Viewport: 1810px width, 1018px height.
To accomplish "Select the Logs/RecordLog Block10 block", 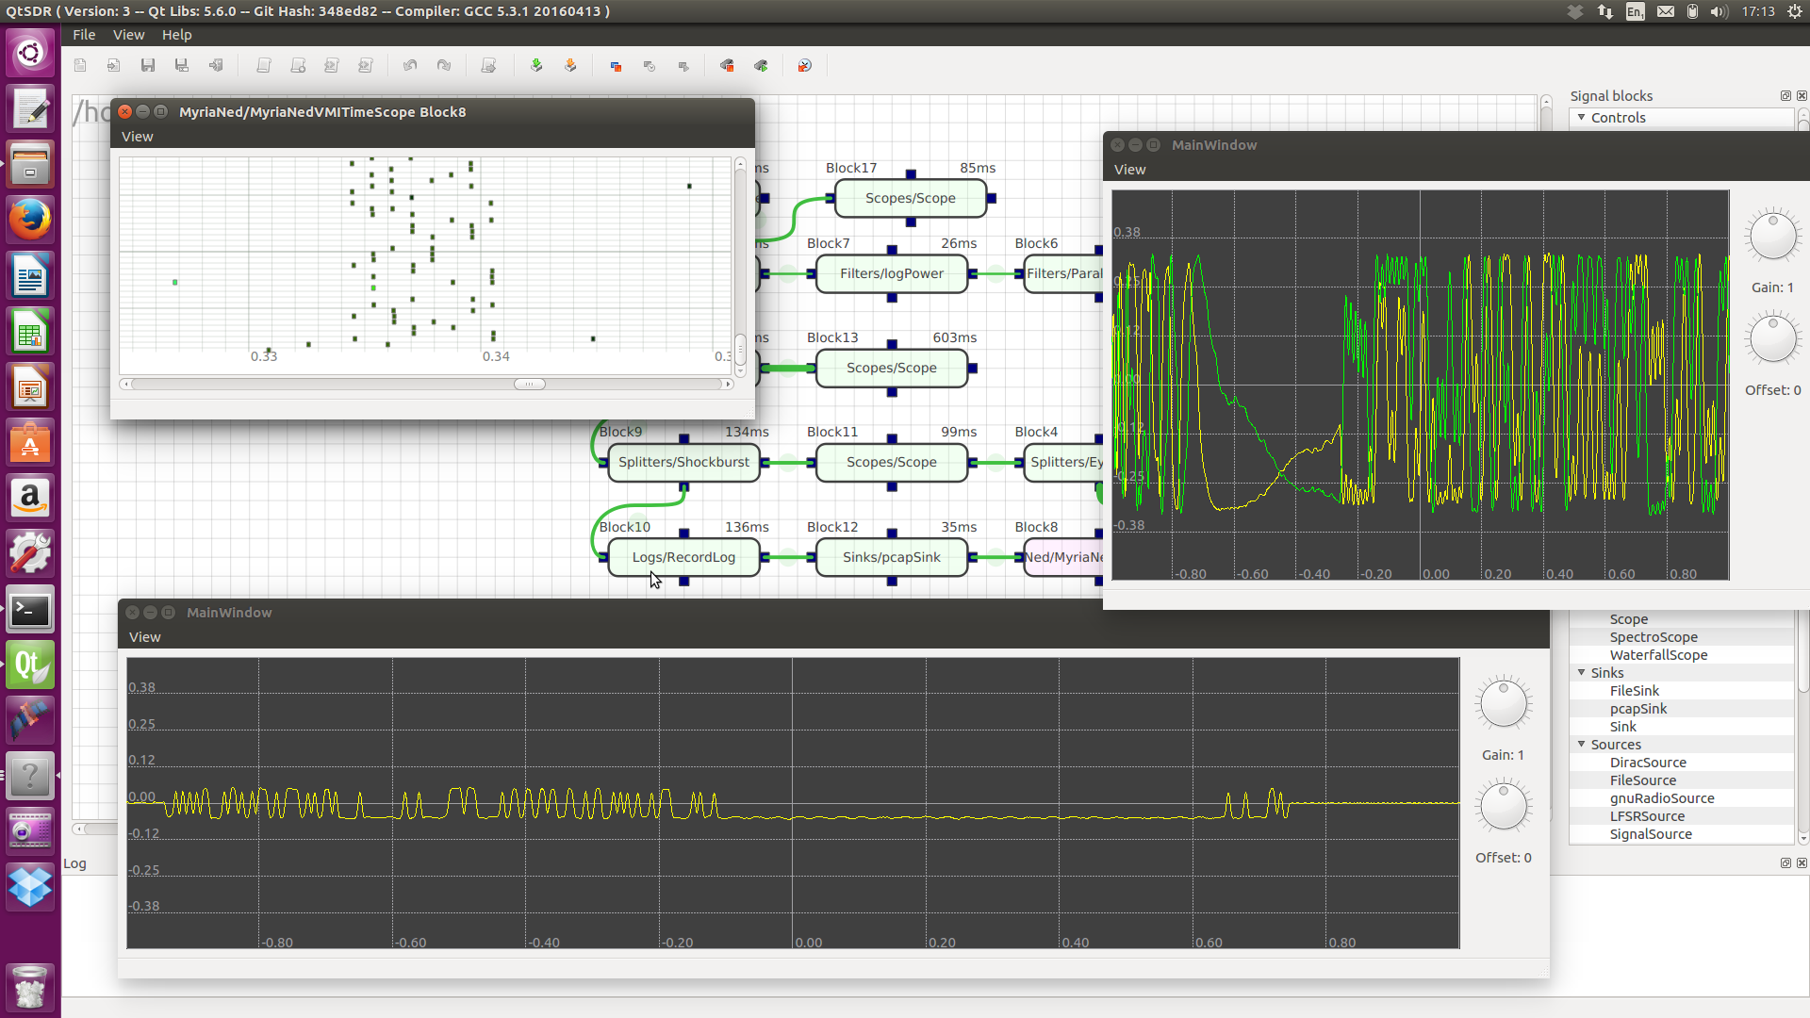I will tap(683, 557).
